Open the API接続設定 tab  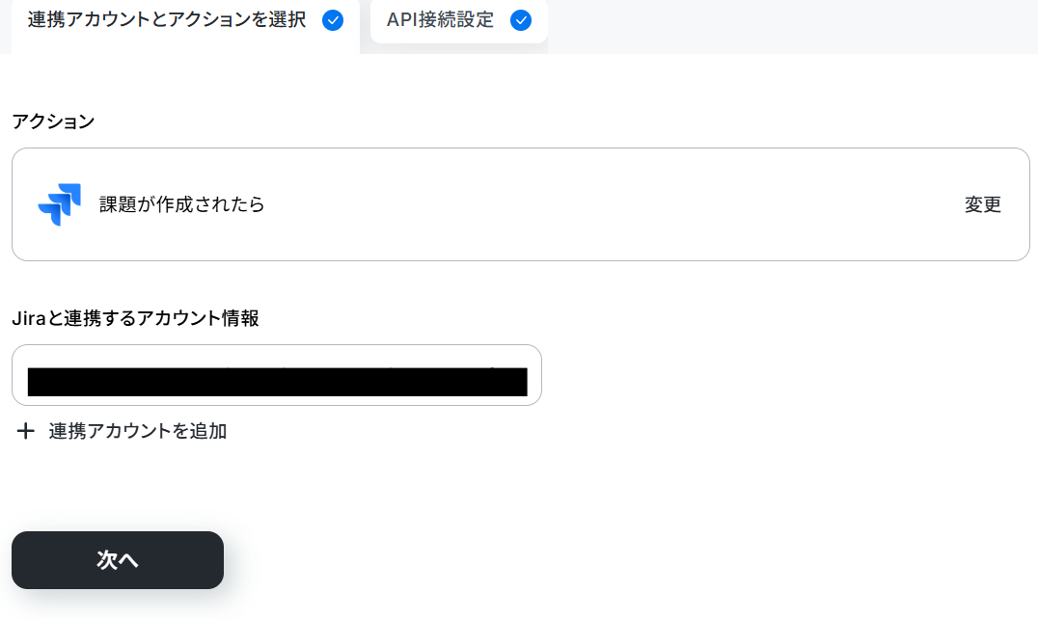pos(459,20)
